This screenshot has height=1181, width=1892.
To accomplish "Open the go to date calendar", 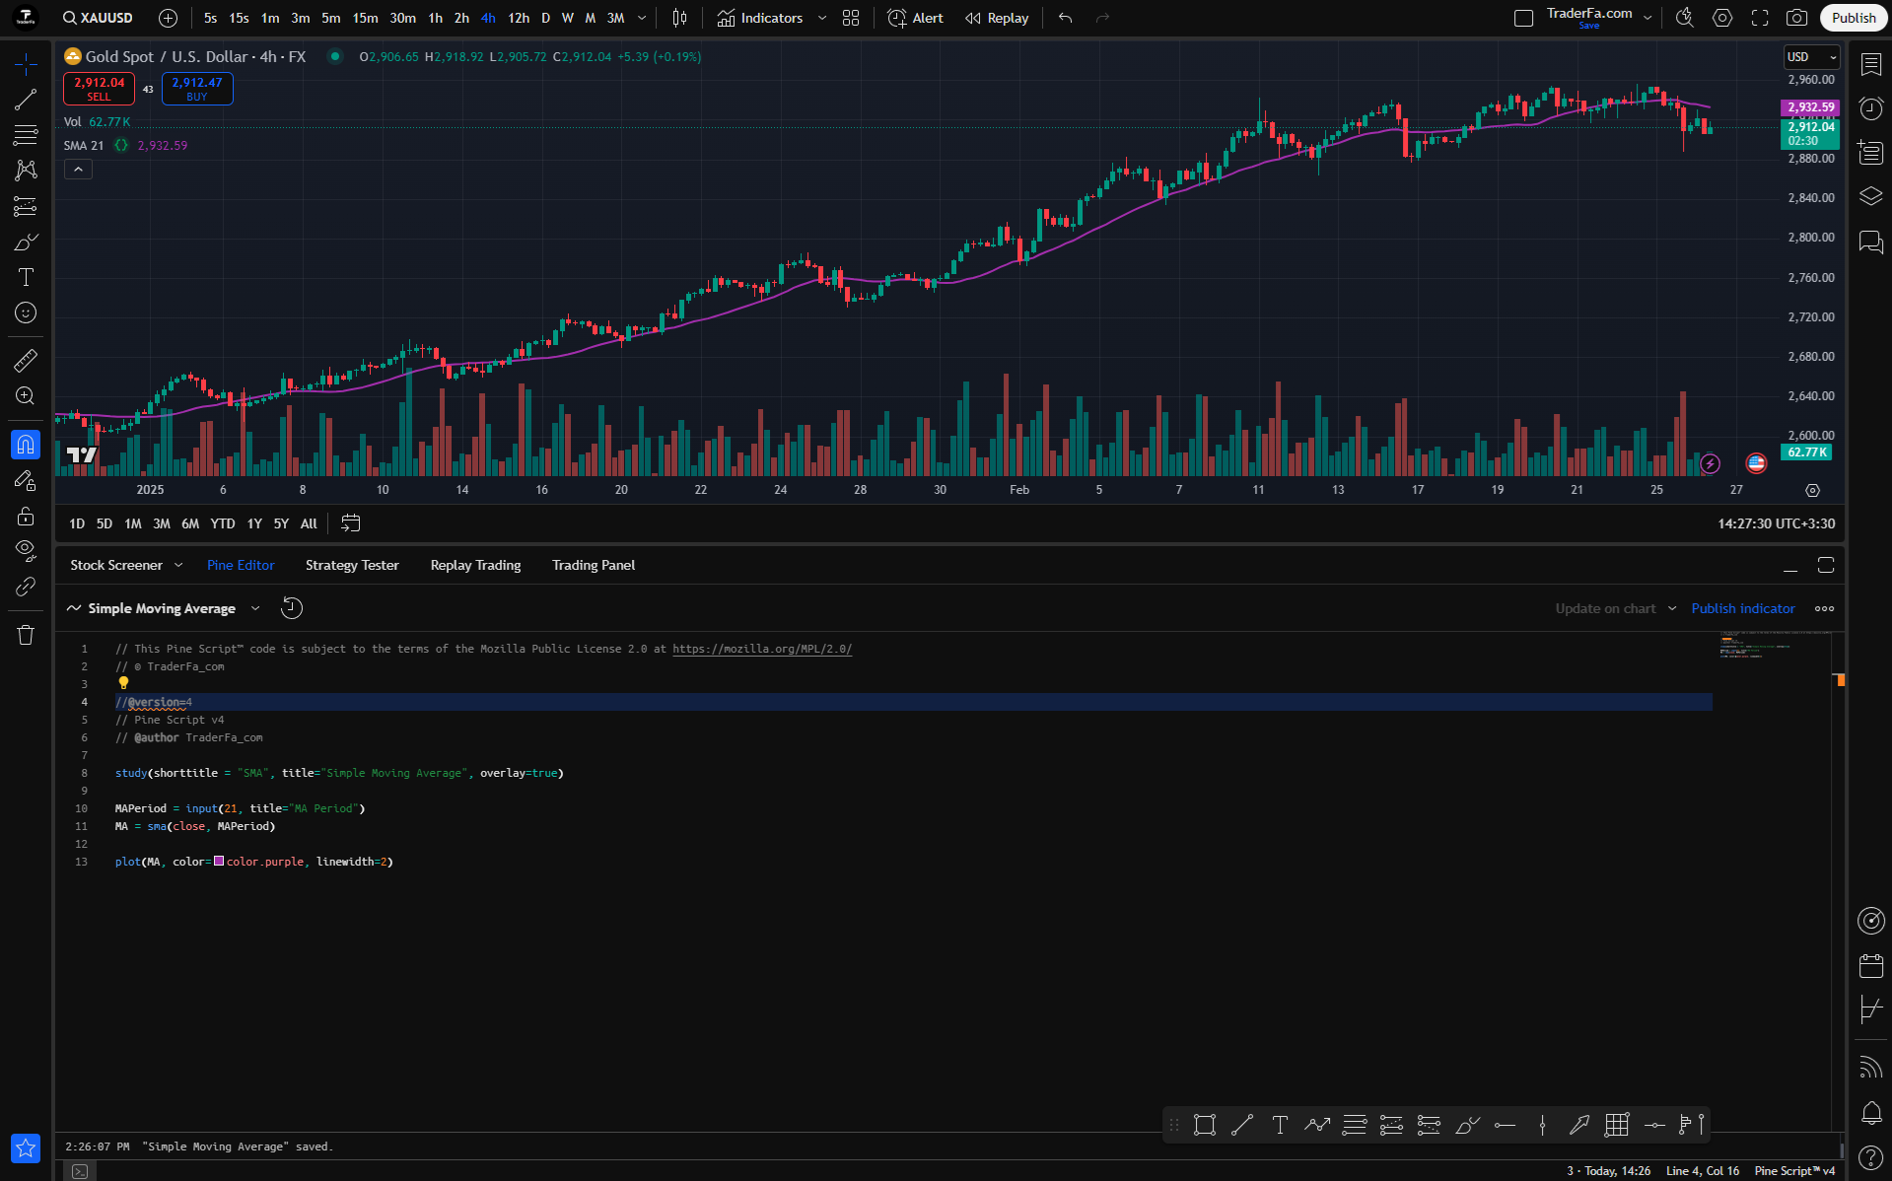I will pos(350,523).
